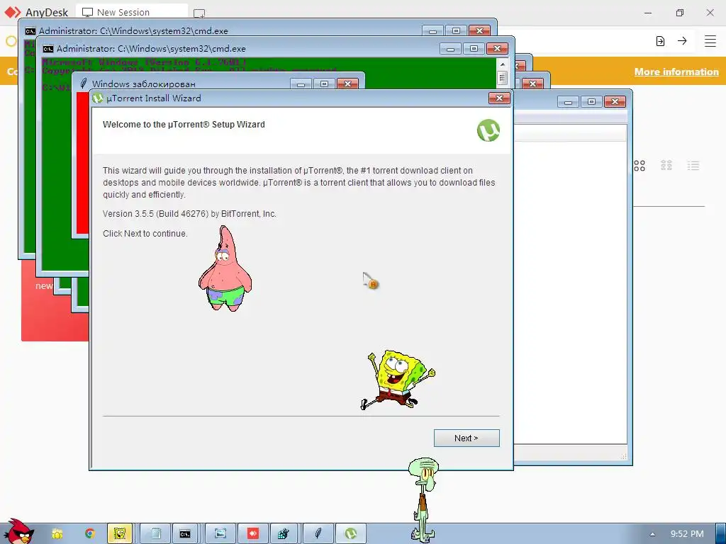Switch to the New Session tab
Screen dimensions: 726x544
(132, 13)
